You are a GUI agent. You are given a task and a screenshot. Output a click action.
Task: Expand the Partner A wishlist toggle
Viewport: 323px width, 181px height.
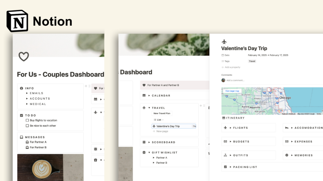click(154, 158)
